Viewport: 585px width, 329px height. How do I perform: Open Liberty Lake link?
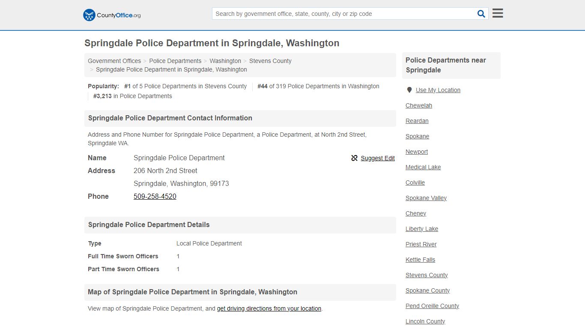(422, 229)
